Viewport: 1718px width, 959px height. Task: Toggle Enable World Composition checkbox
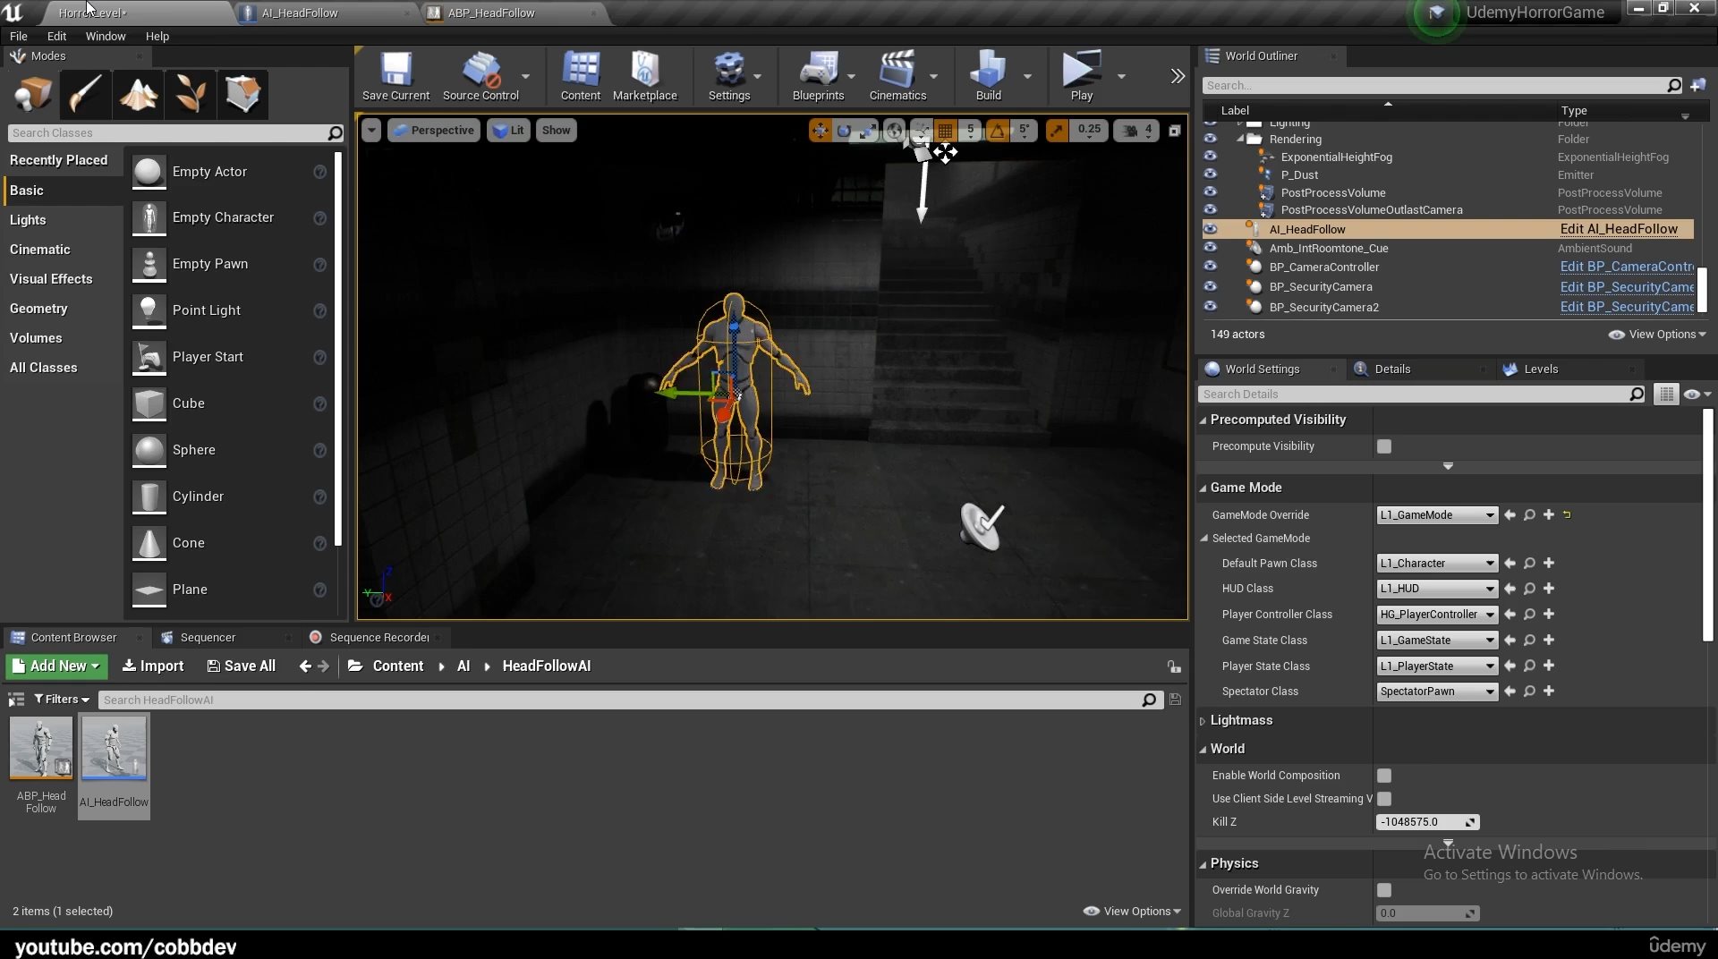tap(1384, 776)
